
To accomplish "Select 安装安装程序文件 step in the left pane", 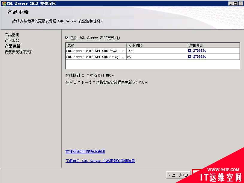I will (x=19, y=52).
